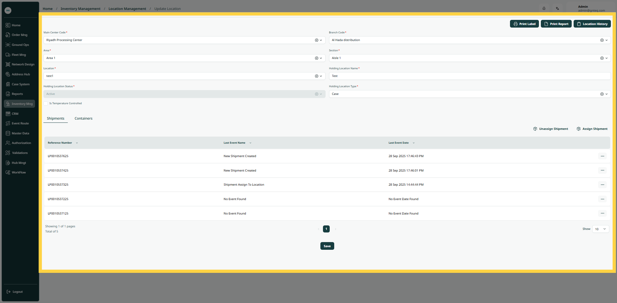Select reference number LP0010537625
Image resolution: width=617 pixels, height=303 pixels.
point(58,156)
